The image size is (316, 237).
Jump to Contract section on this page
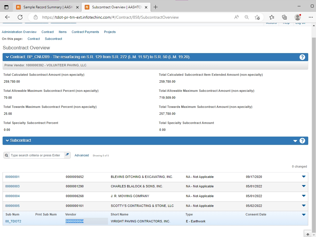[34, 39]
